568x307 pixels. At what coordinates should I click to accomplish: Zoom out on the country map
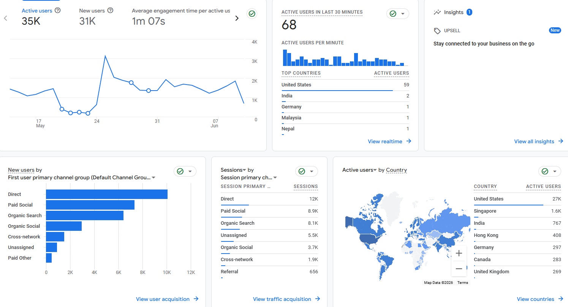pyautogui.click(x=459, y=269)
